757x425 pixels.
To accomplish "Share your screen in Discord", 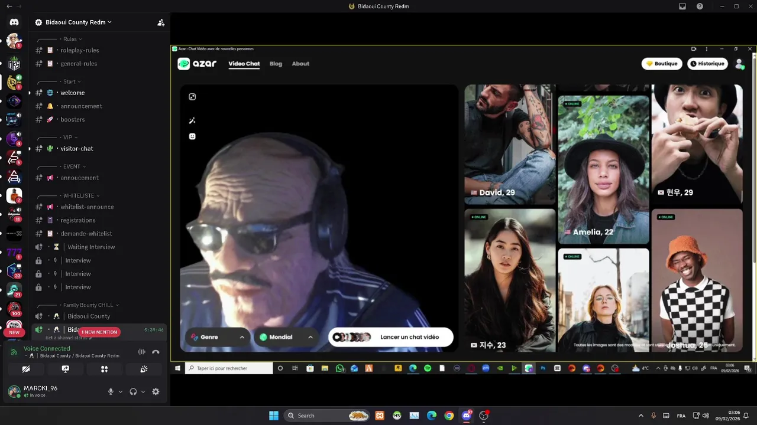I will click(x=66, y=369).
